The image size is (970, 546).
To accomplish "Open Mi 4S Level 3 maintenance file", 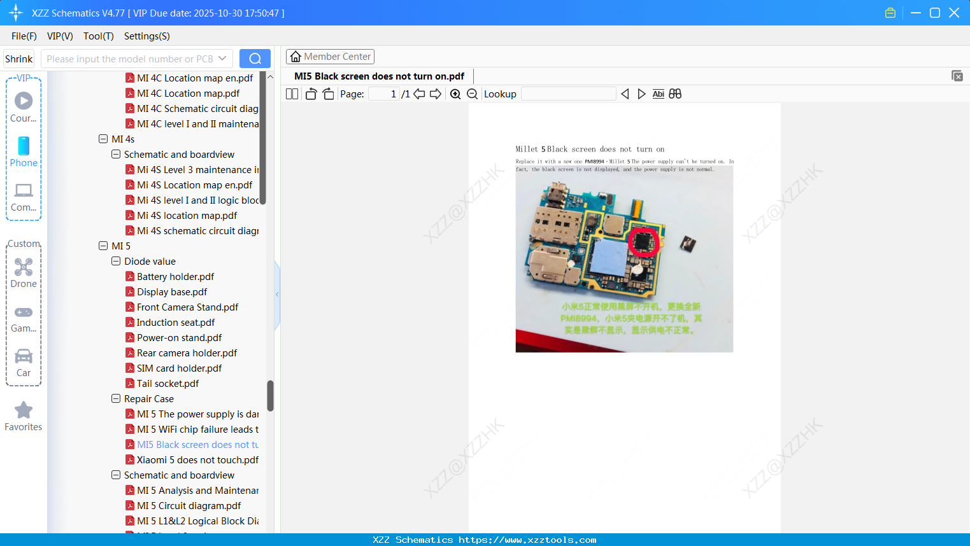I will point(197,169).
